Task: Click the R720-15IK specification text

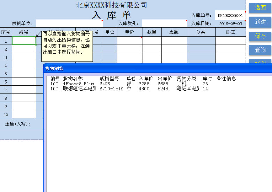Action: 111,89
